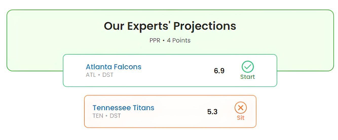Click the TEN team abbreviation
Screen dimensions: 338x140
(x=98, y=116)
